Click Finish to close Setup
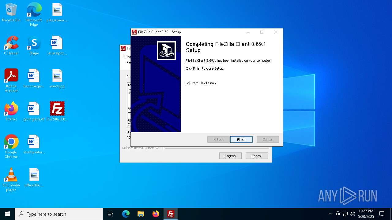Viewport: 392px width, 220px height. pyautogui.click(x=241, y=140)
